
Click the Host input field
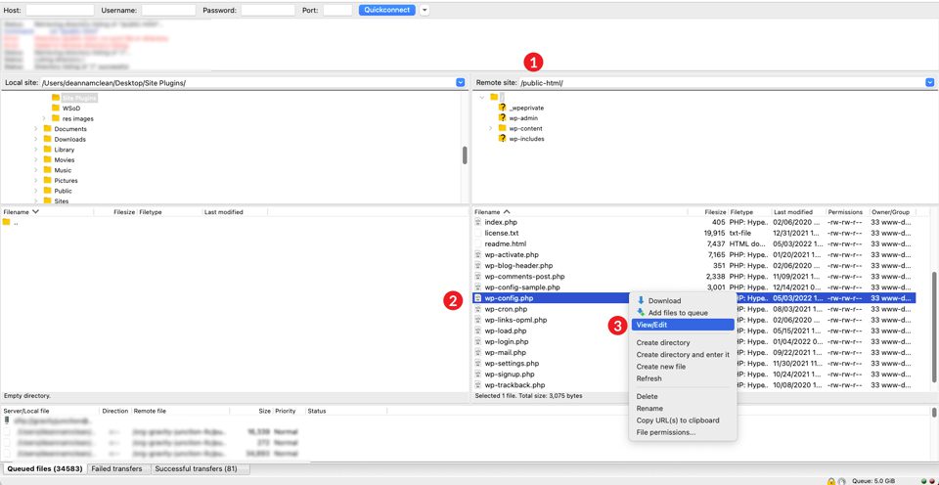click(x=53, y=10)
